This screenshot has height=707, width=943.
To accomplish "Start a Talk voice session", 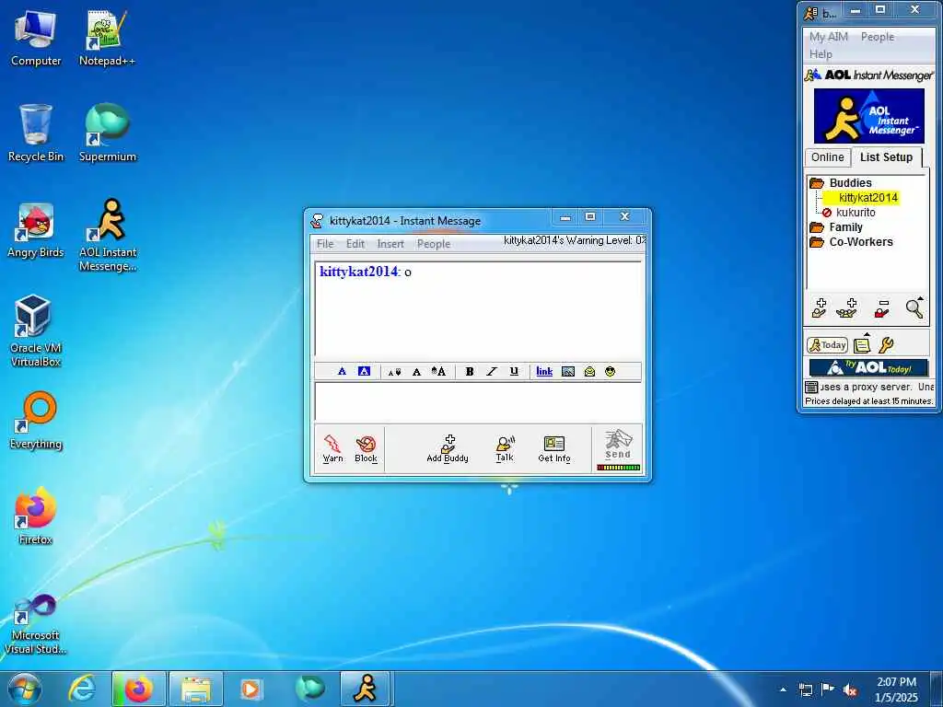I will (505, 448).
